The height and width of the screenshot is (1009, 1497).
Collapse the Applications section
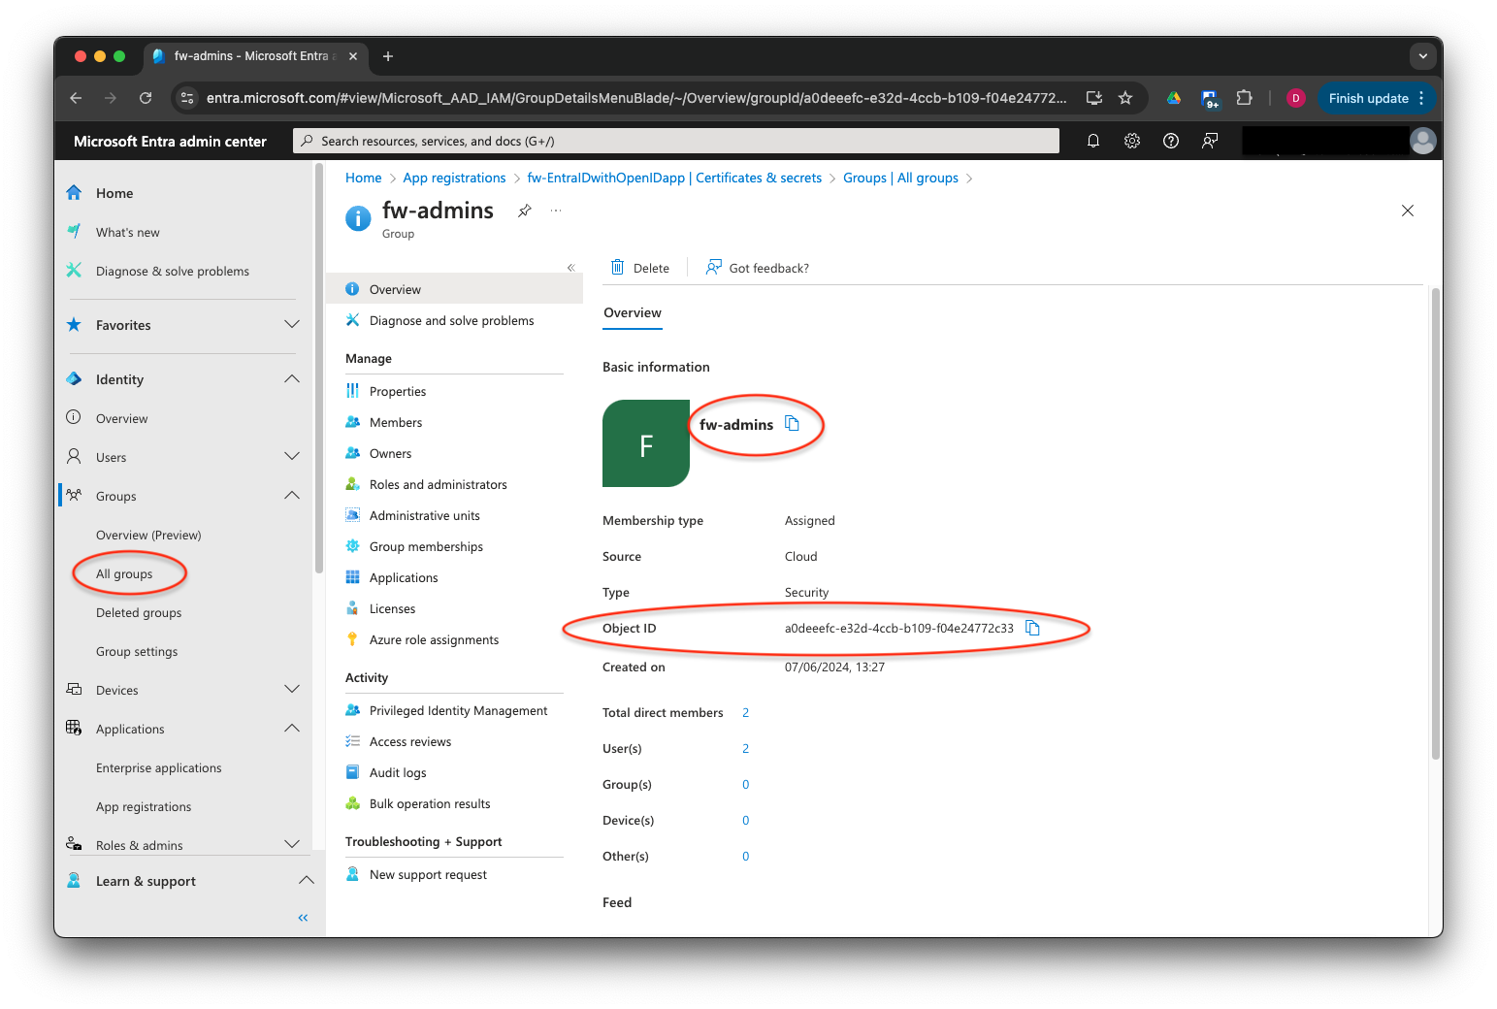pyautogui.click(x=292, y=729)
